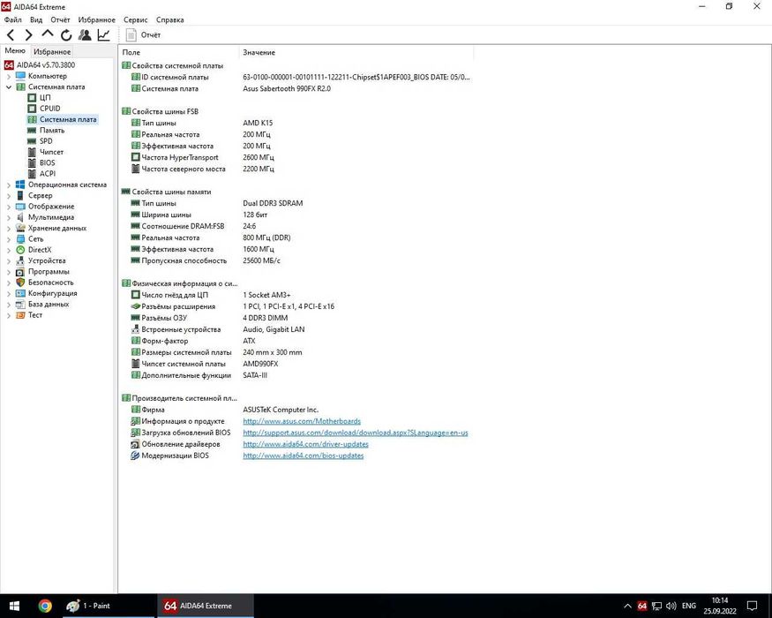Screen dimensions: 772x618
Task: Go back with the left arrow toolbar icon
Action: [11, 35]
